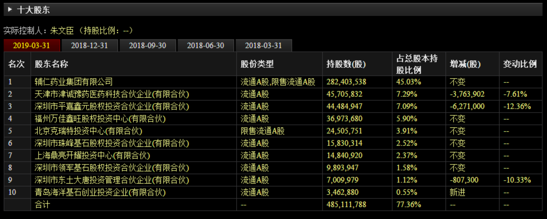Click the 77.36% total ratio
The width and height of the screenshot is (547, 219).
tap(409, 204)
